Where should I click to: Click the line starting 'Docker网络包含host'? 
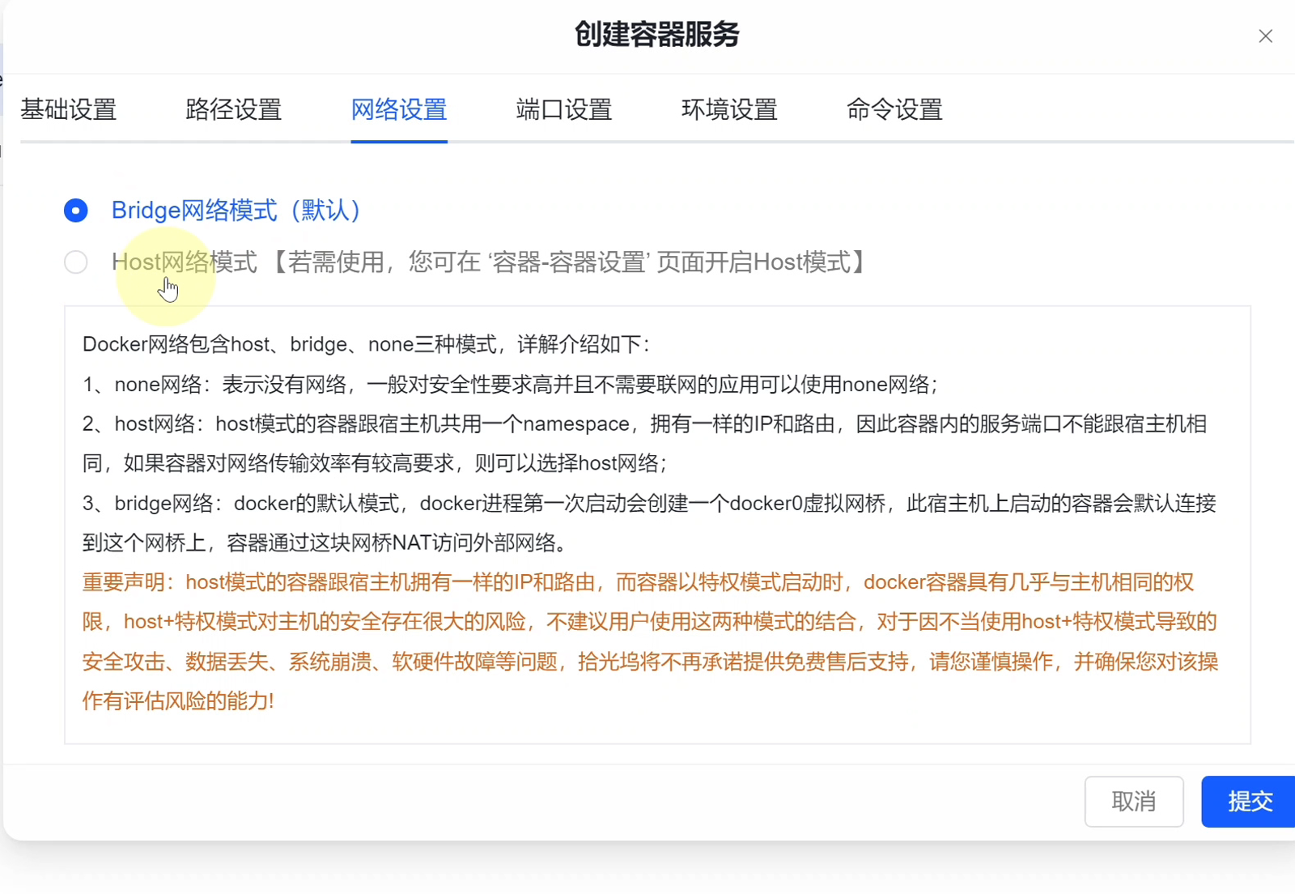[x=366, y=344]
